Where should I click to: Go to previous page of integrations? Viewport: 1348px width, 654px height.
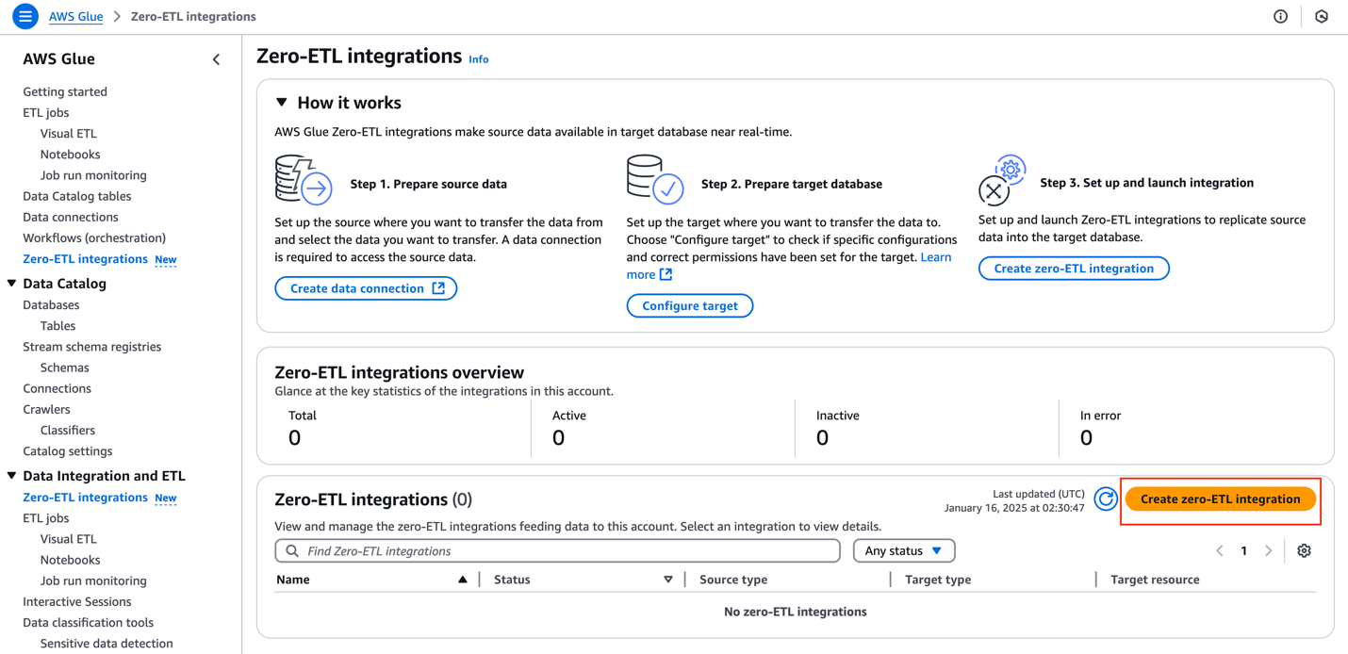(1220, 550)
